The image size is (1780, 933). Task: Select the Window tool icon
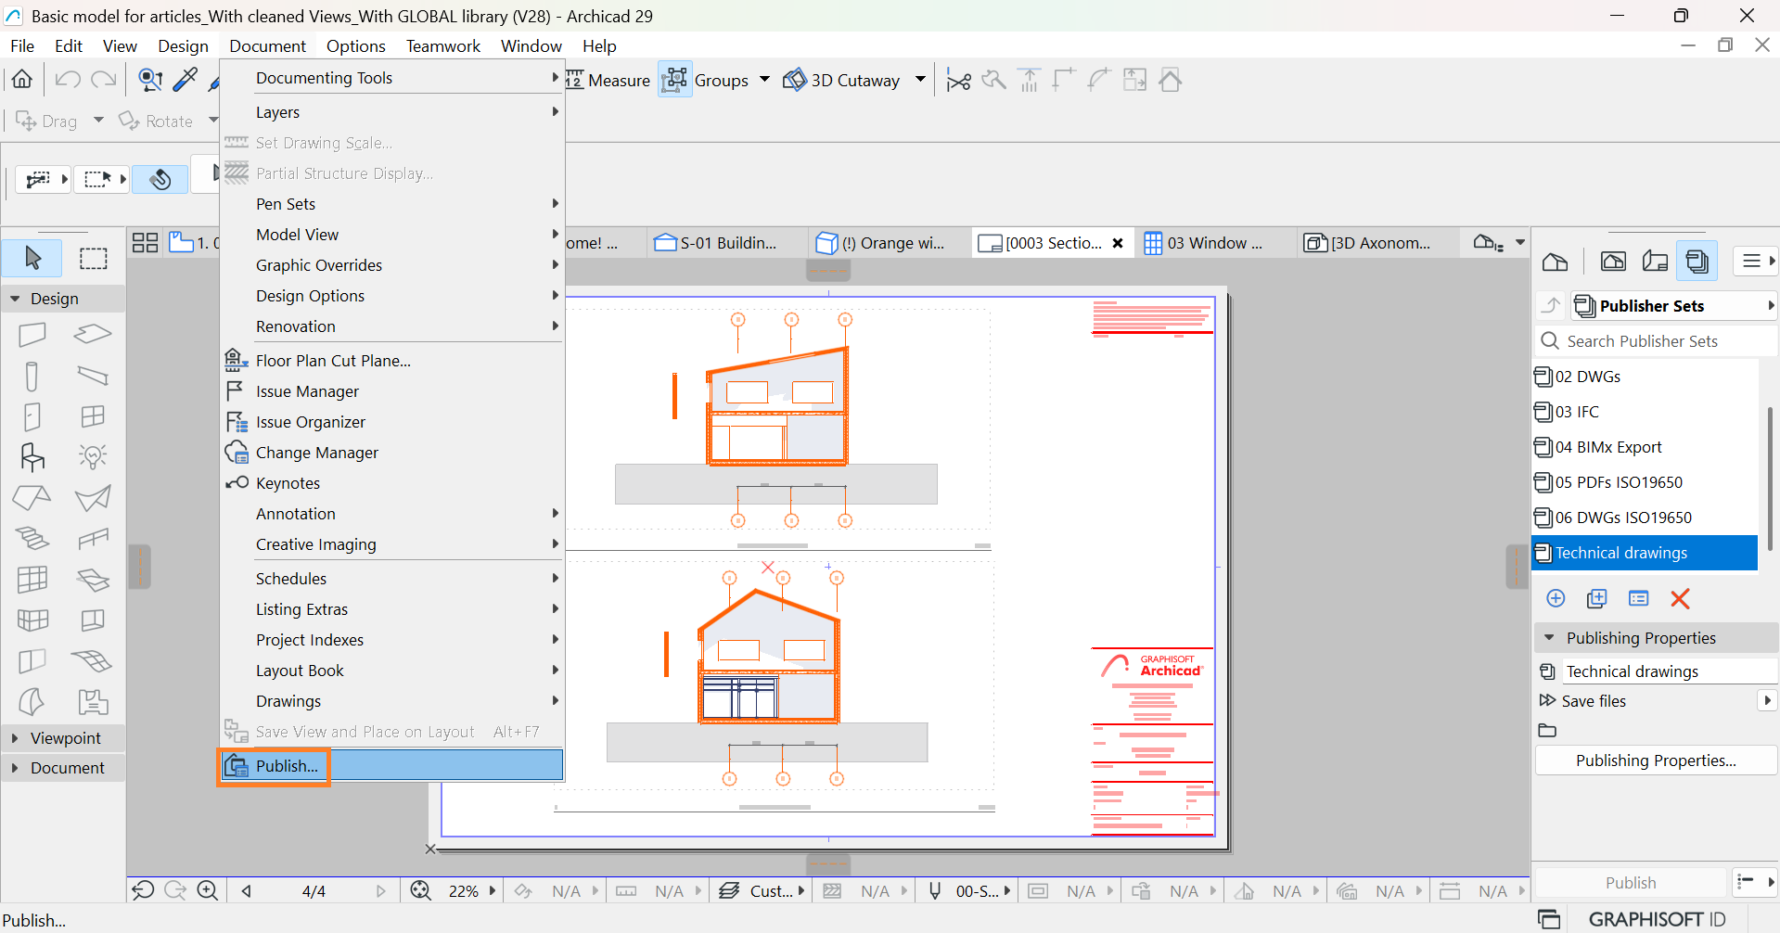click(93, 416)
